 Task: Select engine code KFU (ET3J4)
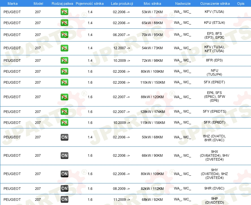point(214,23)
